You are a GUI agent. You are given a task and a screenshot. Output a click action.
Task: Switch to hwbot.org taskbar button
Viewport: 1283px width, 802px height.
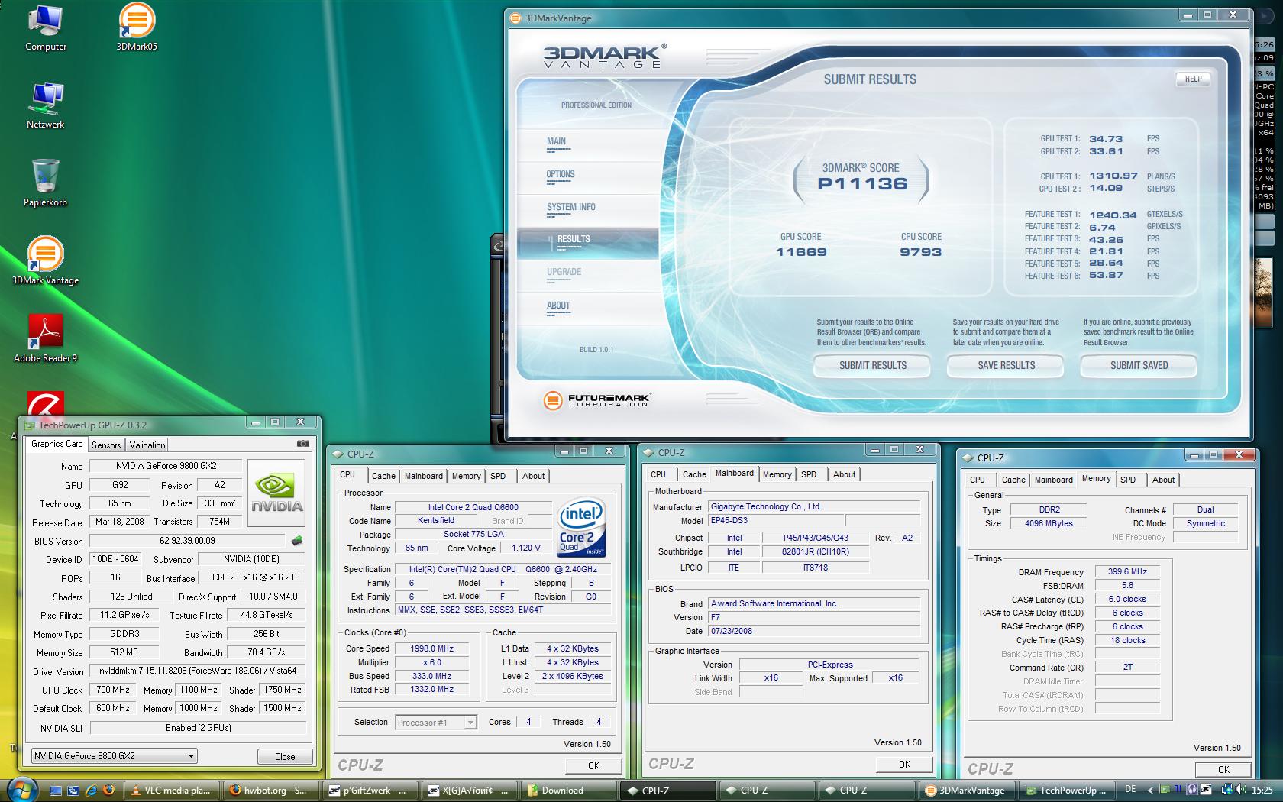270,791
